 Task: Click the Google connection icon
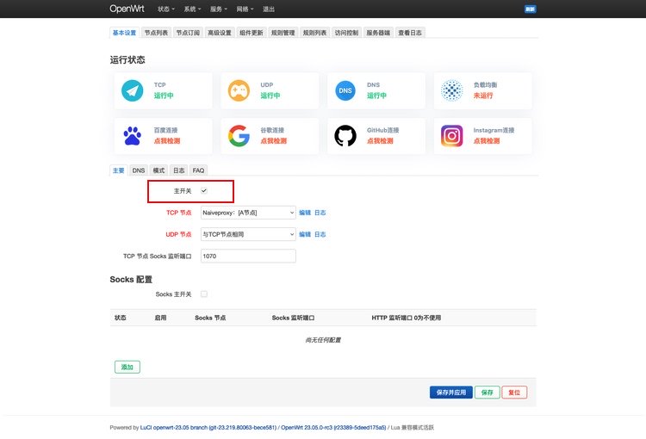[239, 136]
